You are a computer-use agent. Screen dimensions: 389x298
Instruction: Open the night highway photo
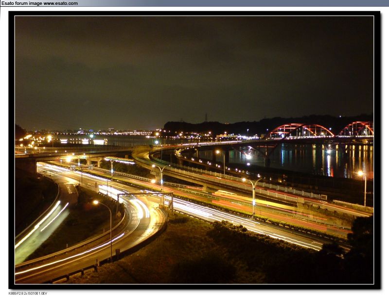194,150
